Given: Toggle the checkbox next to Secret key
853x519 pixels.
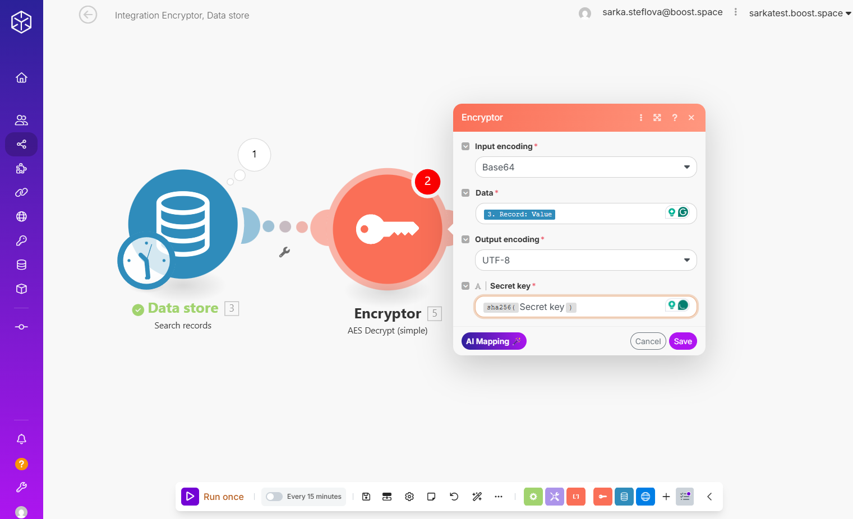Looking at the screenshot, I should [x=465, y=286].
